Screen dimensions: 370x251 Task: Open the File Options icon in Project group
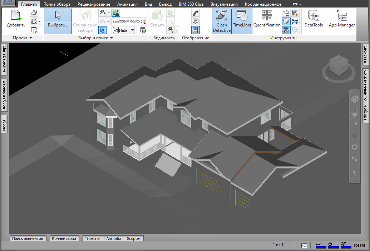click(x=34, y=30)
